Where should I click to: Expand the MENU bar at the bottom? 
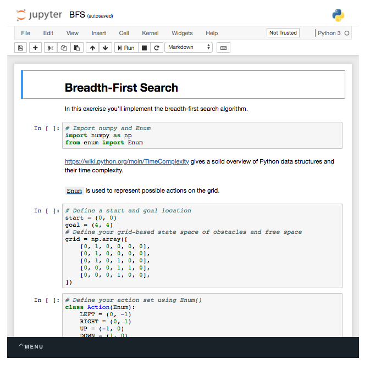(x=31, y=347)
